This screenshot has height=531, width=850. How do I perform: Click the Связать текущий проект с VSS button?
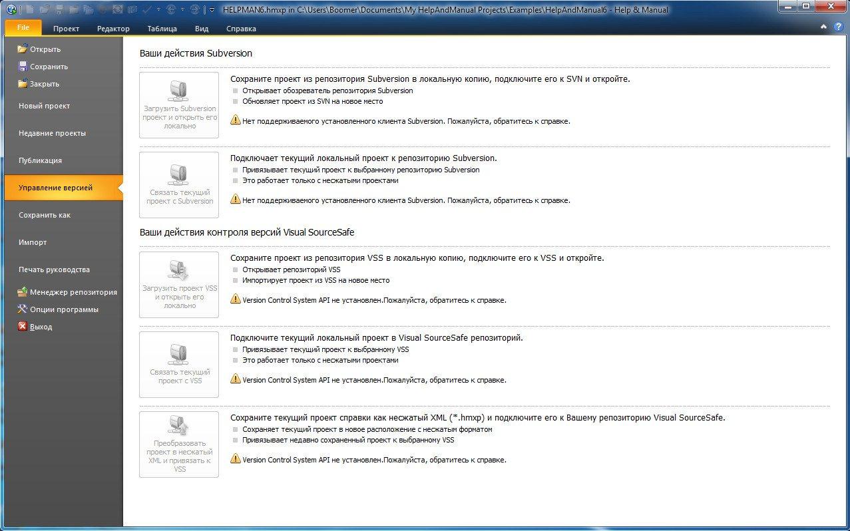point(179,365)
